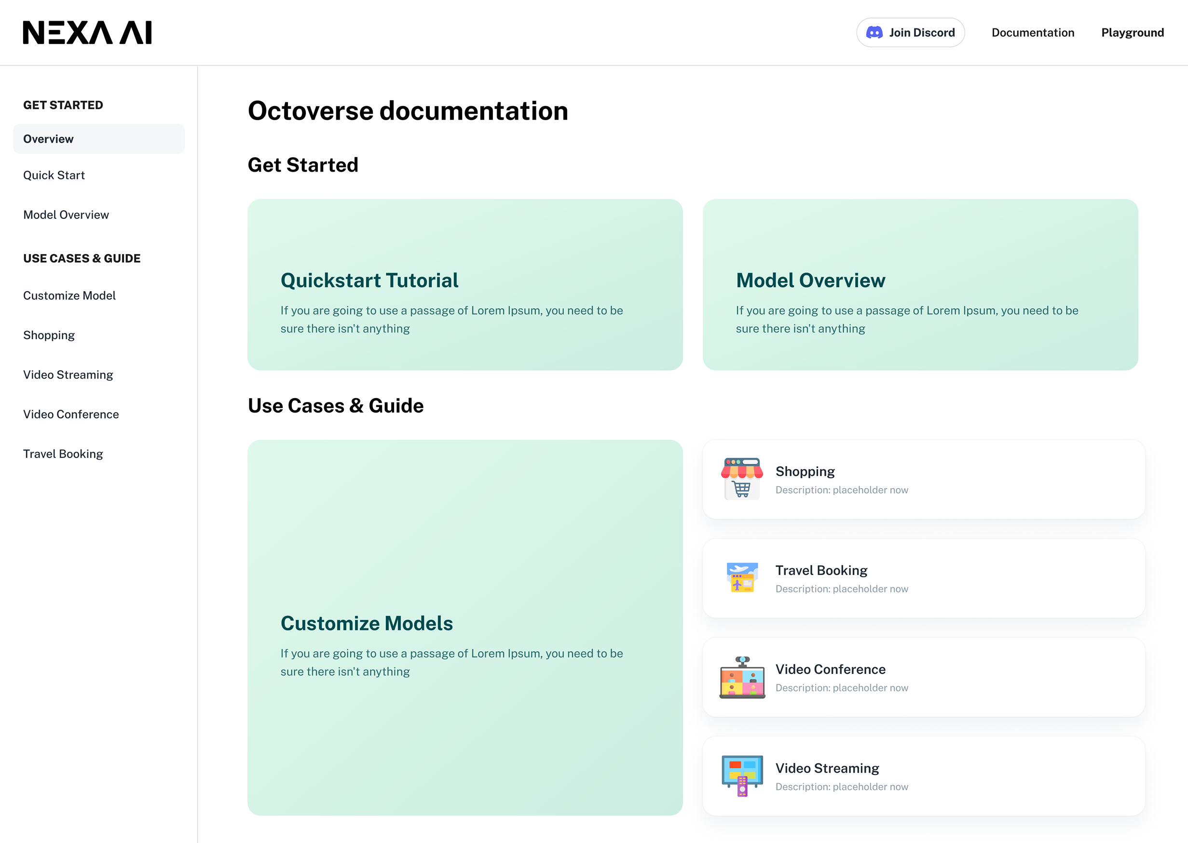The image size is (1188, 843).
Task: Open Quick Start sidebar link
Action: tap(54, 175)
